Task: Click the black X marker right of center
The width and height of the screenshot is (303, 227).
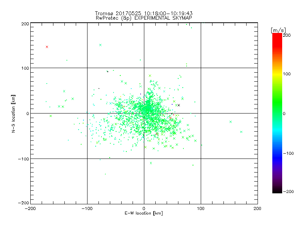Action: 179,105
